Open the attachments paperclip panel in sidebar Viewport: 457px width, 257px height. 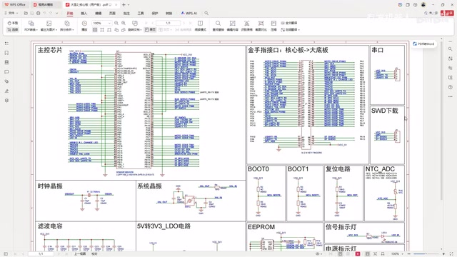(6, 81)
